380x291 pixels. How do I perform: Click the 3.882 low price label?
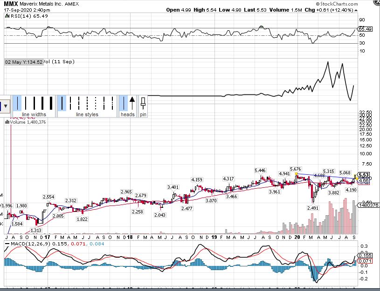point(334,192)
